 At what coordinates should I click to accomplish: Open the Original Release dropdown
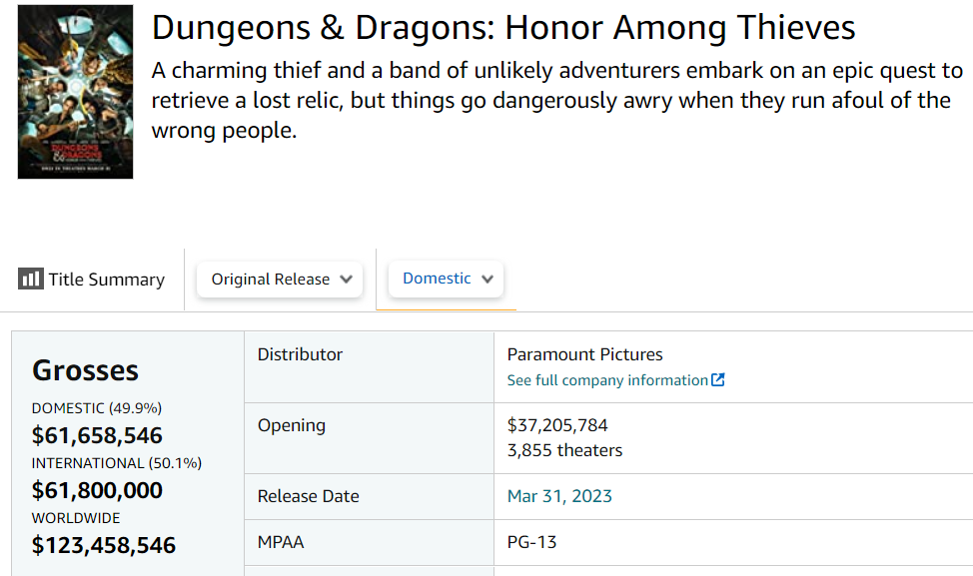pos(279,280)
